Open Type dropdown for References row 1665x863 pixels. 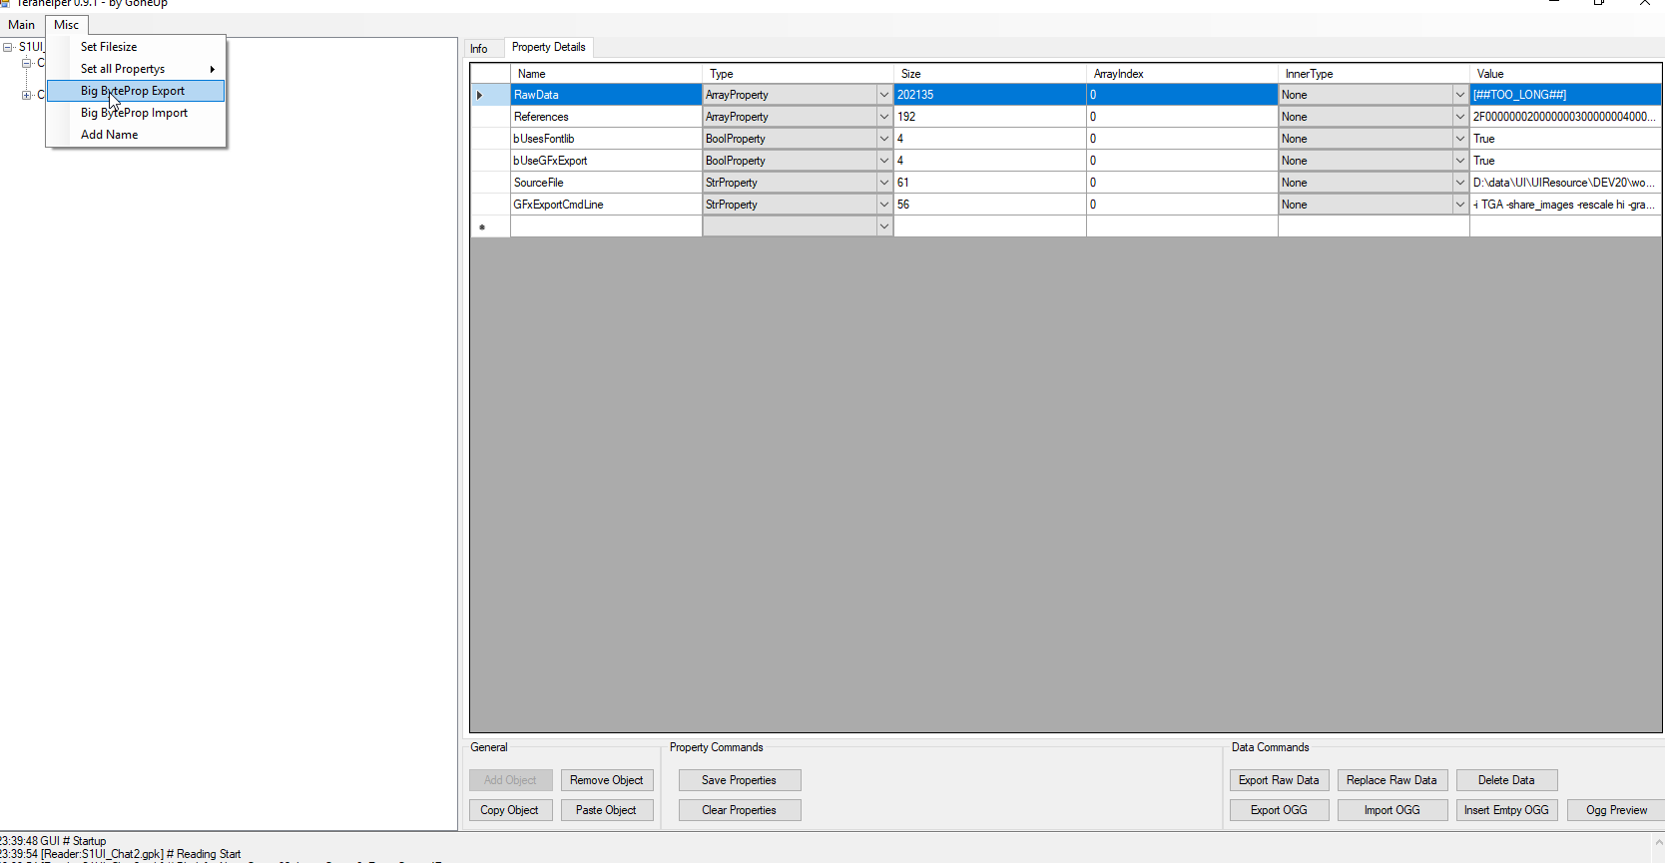click(883, 117)
